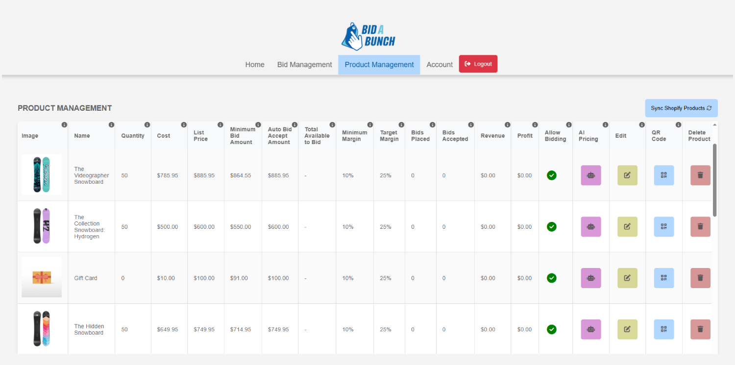
Task: Click the info icon on Minimum Bid Amount column
Action: (258, 124)
